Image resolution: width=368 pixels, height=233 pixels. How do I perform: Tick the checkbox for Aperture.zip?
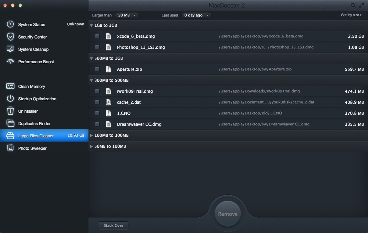[x=97, y=69]
